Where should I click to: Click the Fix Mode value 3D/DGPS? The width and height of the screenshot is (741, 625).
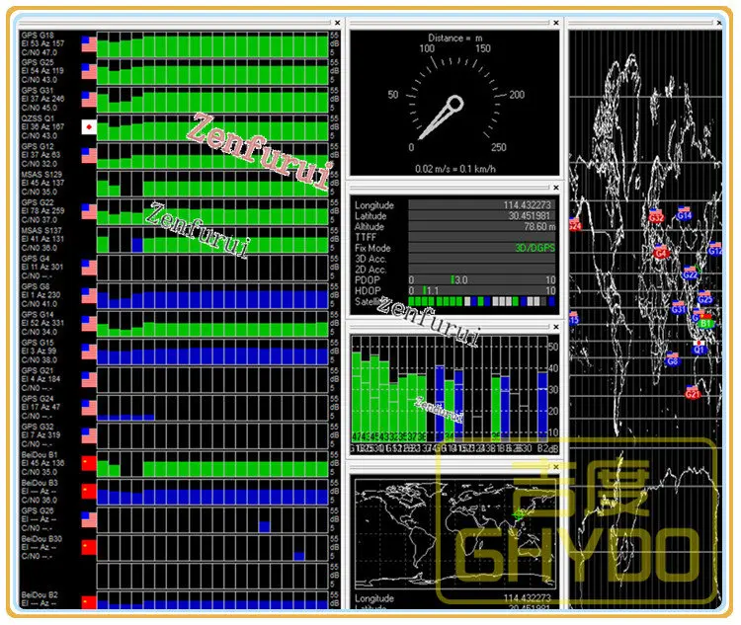[x=535, y=248]
